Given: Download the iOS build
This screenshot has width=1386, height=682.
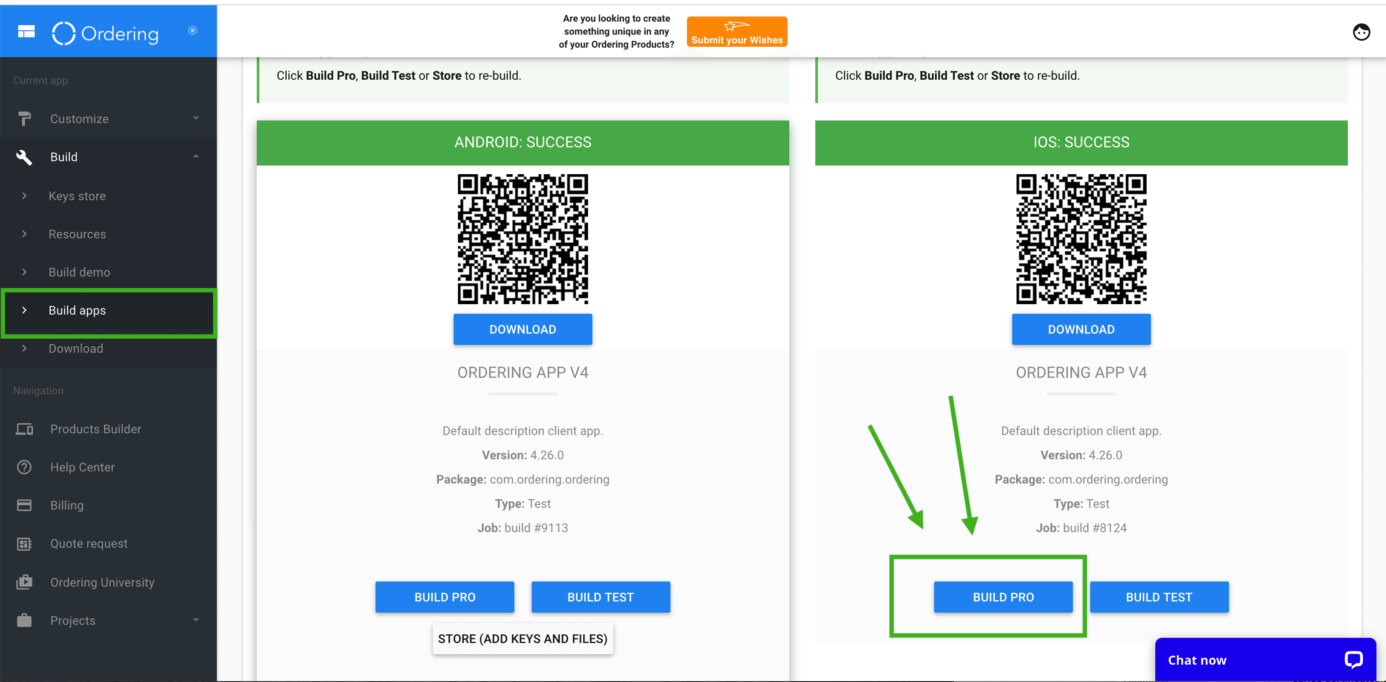Looking at the screenshot, I should tap(1081, 329).
